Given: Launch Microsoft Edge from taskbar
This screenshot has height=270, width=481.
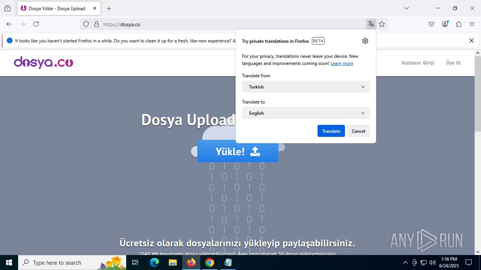Looking at the screenshot, I should (154, 262).
